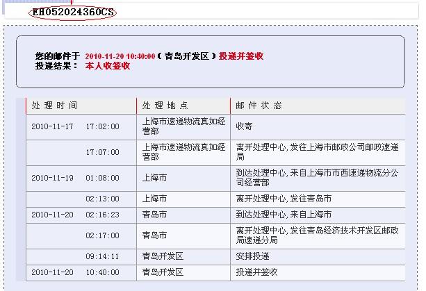Click the 安排投递 status cell
The image size is (426, 291).
[x=253, y=256]
